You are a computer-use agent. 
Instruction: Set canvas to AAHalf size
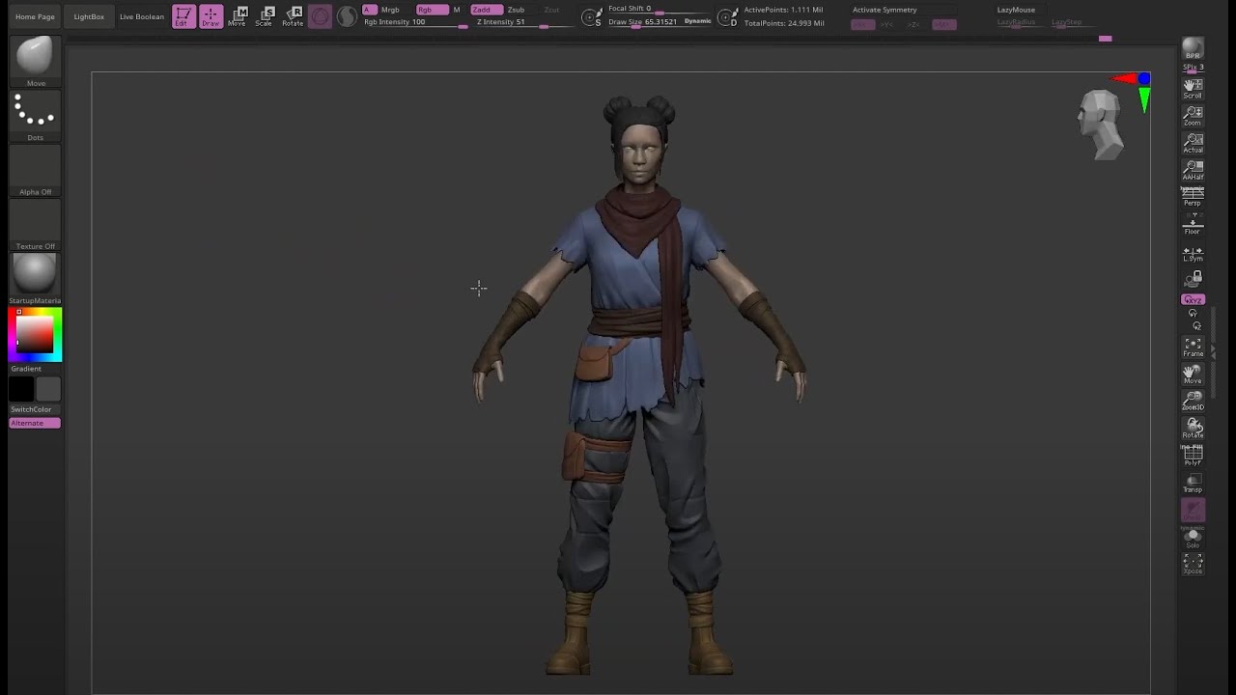coord(1193,170)
